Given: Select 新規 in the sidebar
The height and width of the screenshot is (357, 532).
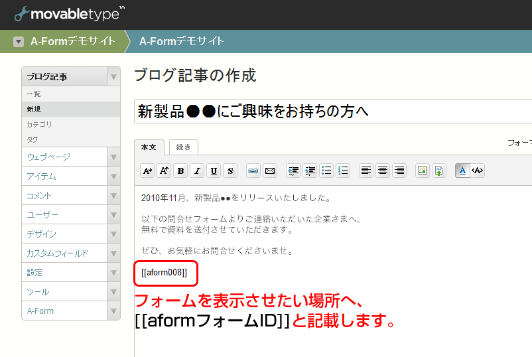Looking at the screenshot, I should [71, 109].
